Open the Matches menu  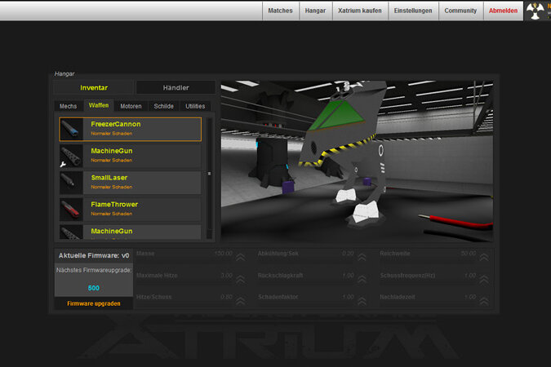(281, 11)
